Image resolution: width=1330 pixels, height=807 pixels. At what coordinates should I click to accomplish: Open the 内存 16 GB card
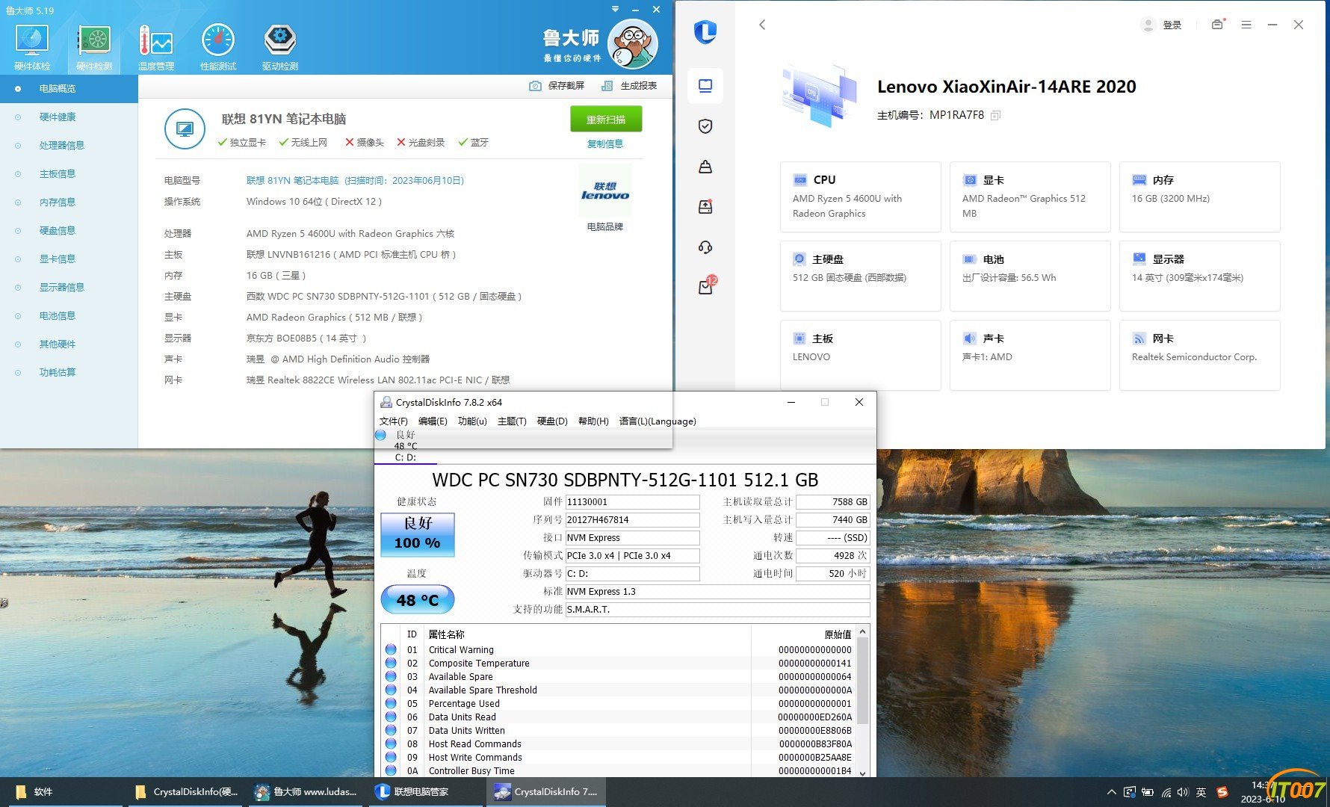1200,197
